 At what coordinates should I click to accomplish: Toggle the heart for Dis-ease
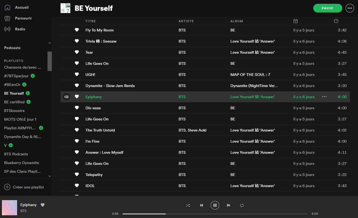[77, 108]
